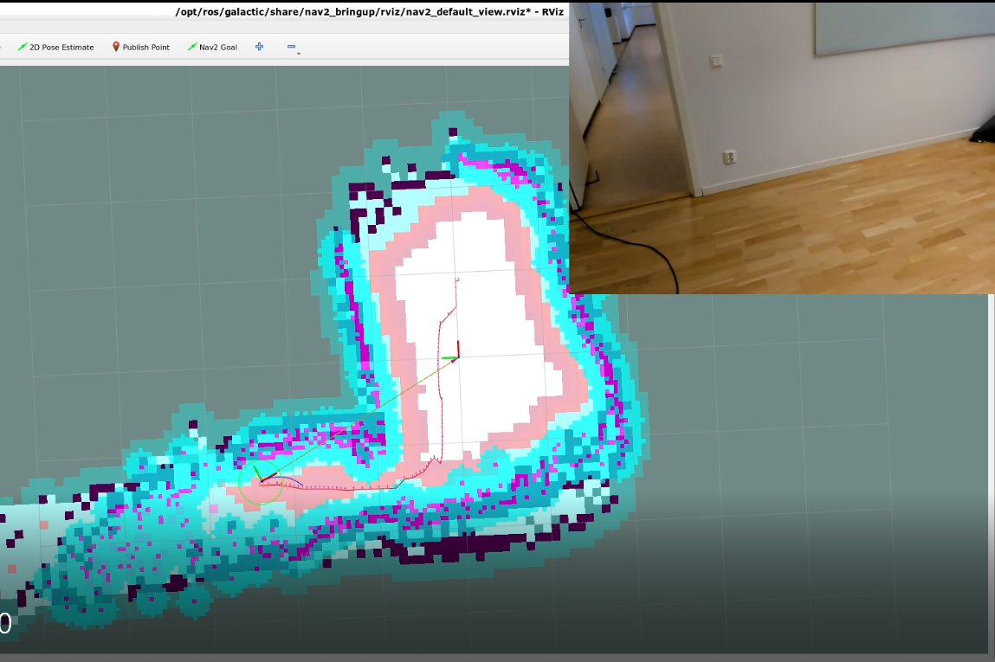The height and width of the screenshot is (662, 995).
Task: Click the robot axes inside the green circle
Action: [264, 476]
